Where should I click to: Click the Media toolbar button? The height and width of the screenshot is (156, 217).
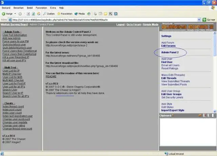click(80, 14)
